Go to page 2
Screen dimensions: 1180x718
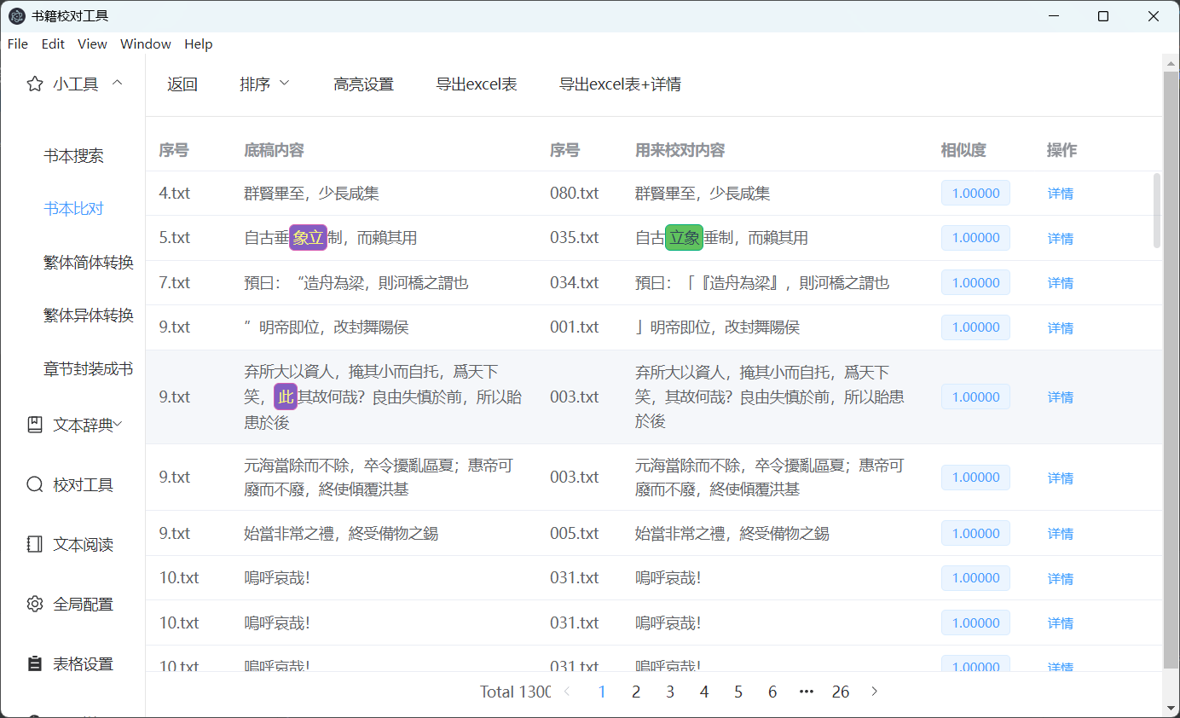point(636,692)
